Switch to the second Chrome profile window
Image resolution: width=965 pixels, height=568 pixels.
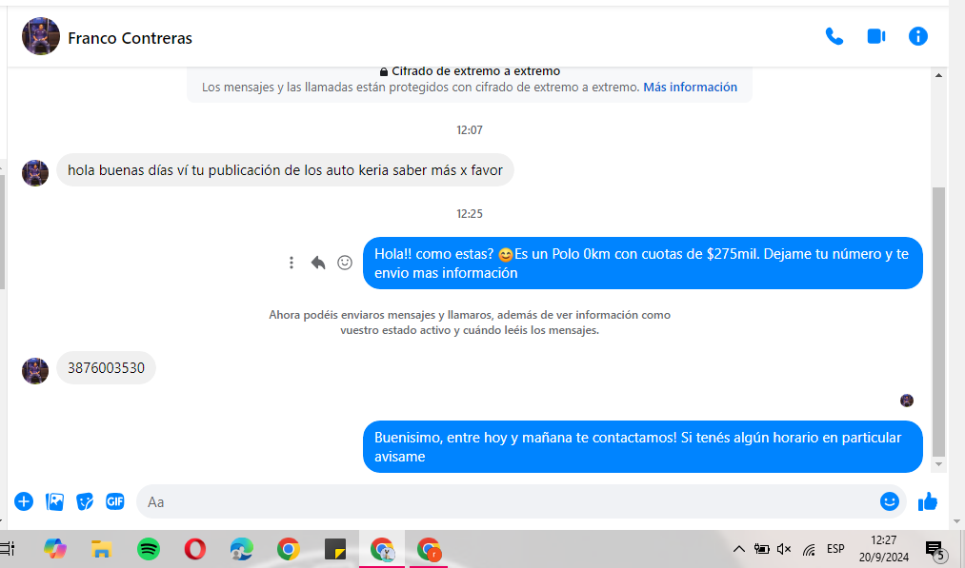429,549
